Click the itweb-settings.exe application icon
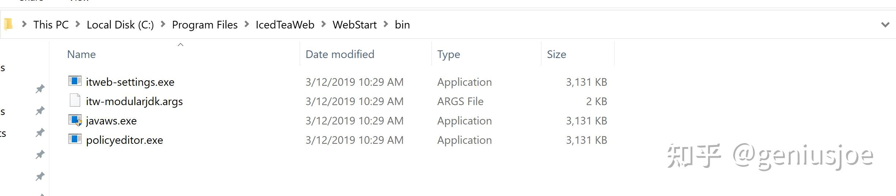Viewport: 896px width, 196px height. click(75, 81)
